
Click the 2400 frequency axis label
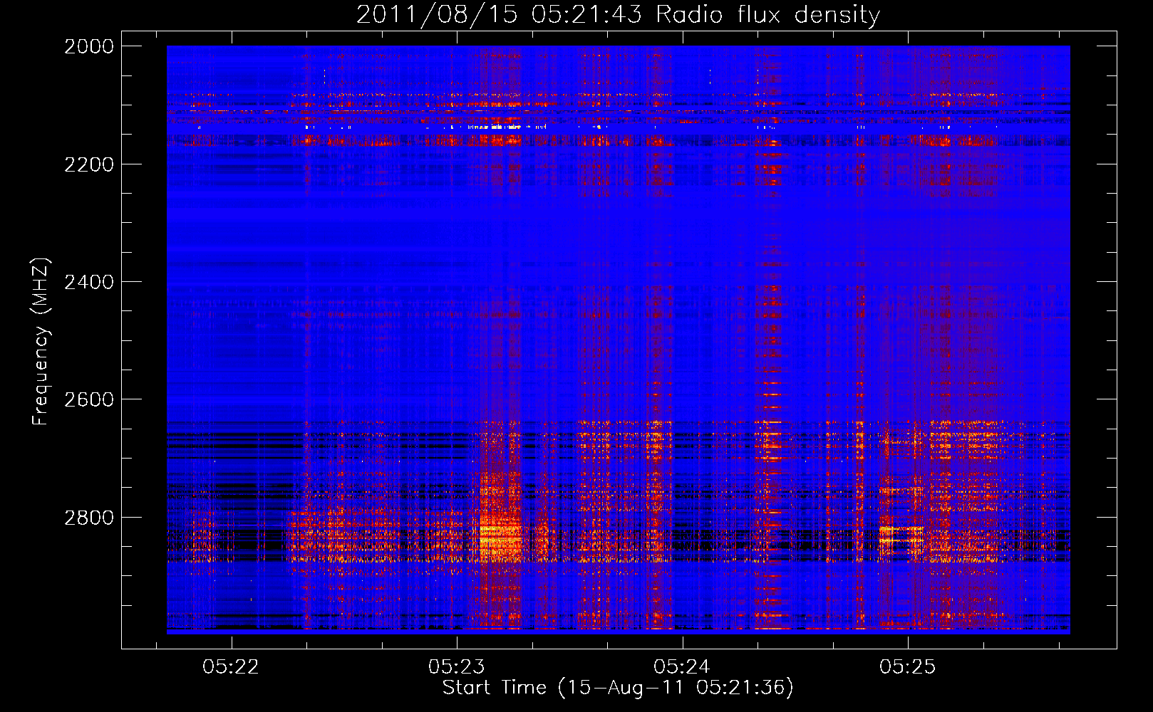(x=89, y=282)
